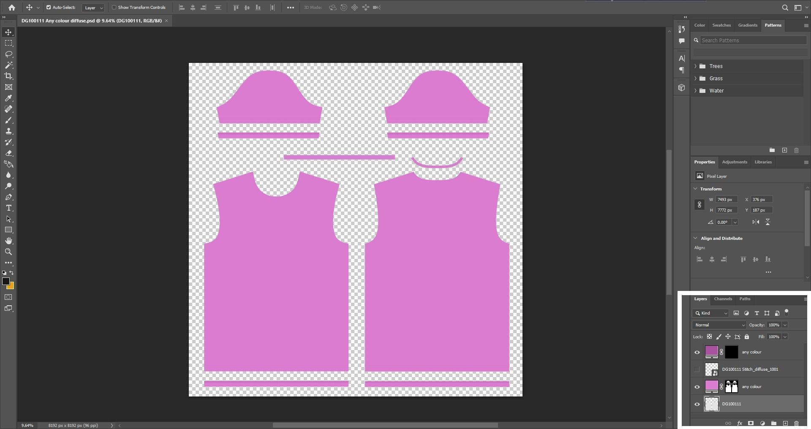Select the Horizontal Type tool
The height and width of the screenshot is (429, 811).
click(x=8, y=208)
